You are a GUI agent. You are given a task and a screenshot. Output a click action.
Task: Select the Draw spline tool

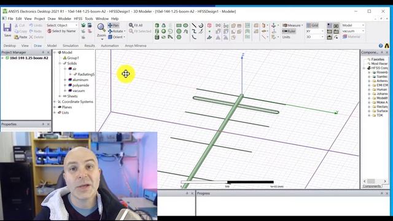(x=194, y=31)
